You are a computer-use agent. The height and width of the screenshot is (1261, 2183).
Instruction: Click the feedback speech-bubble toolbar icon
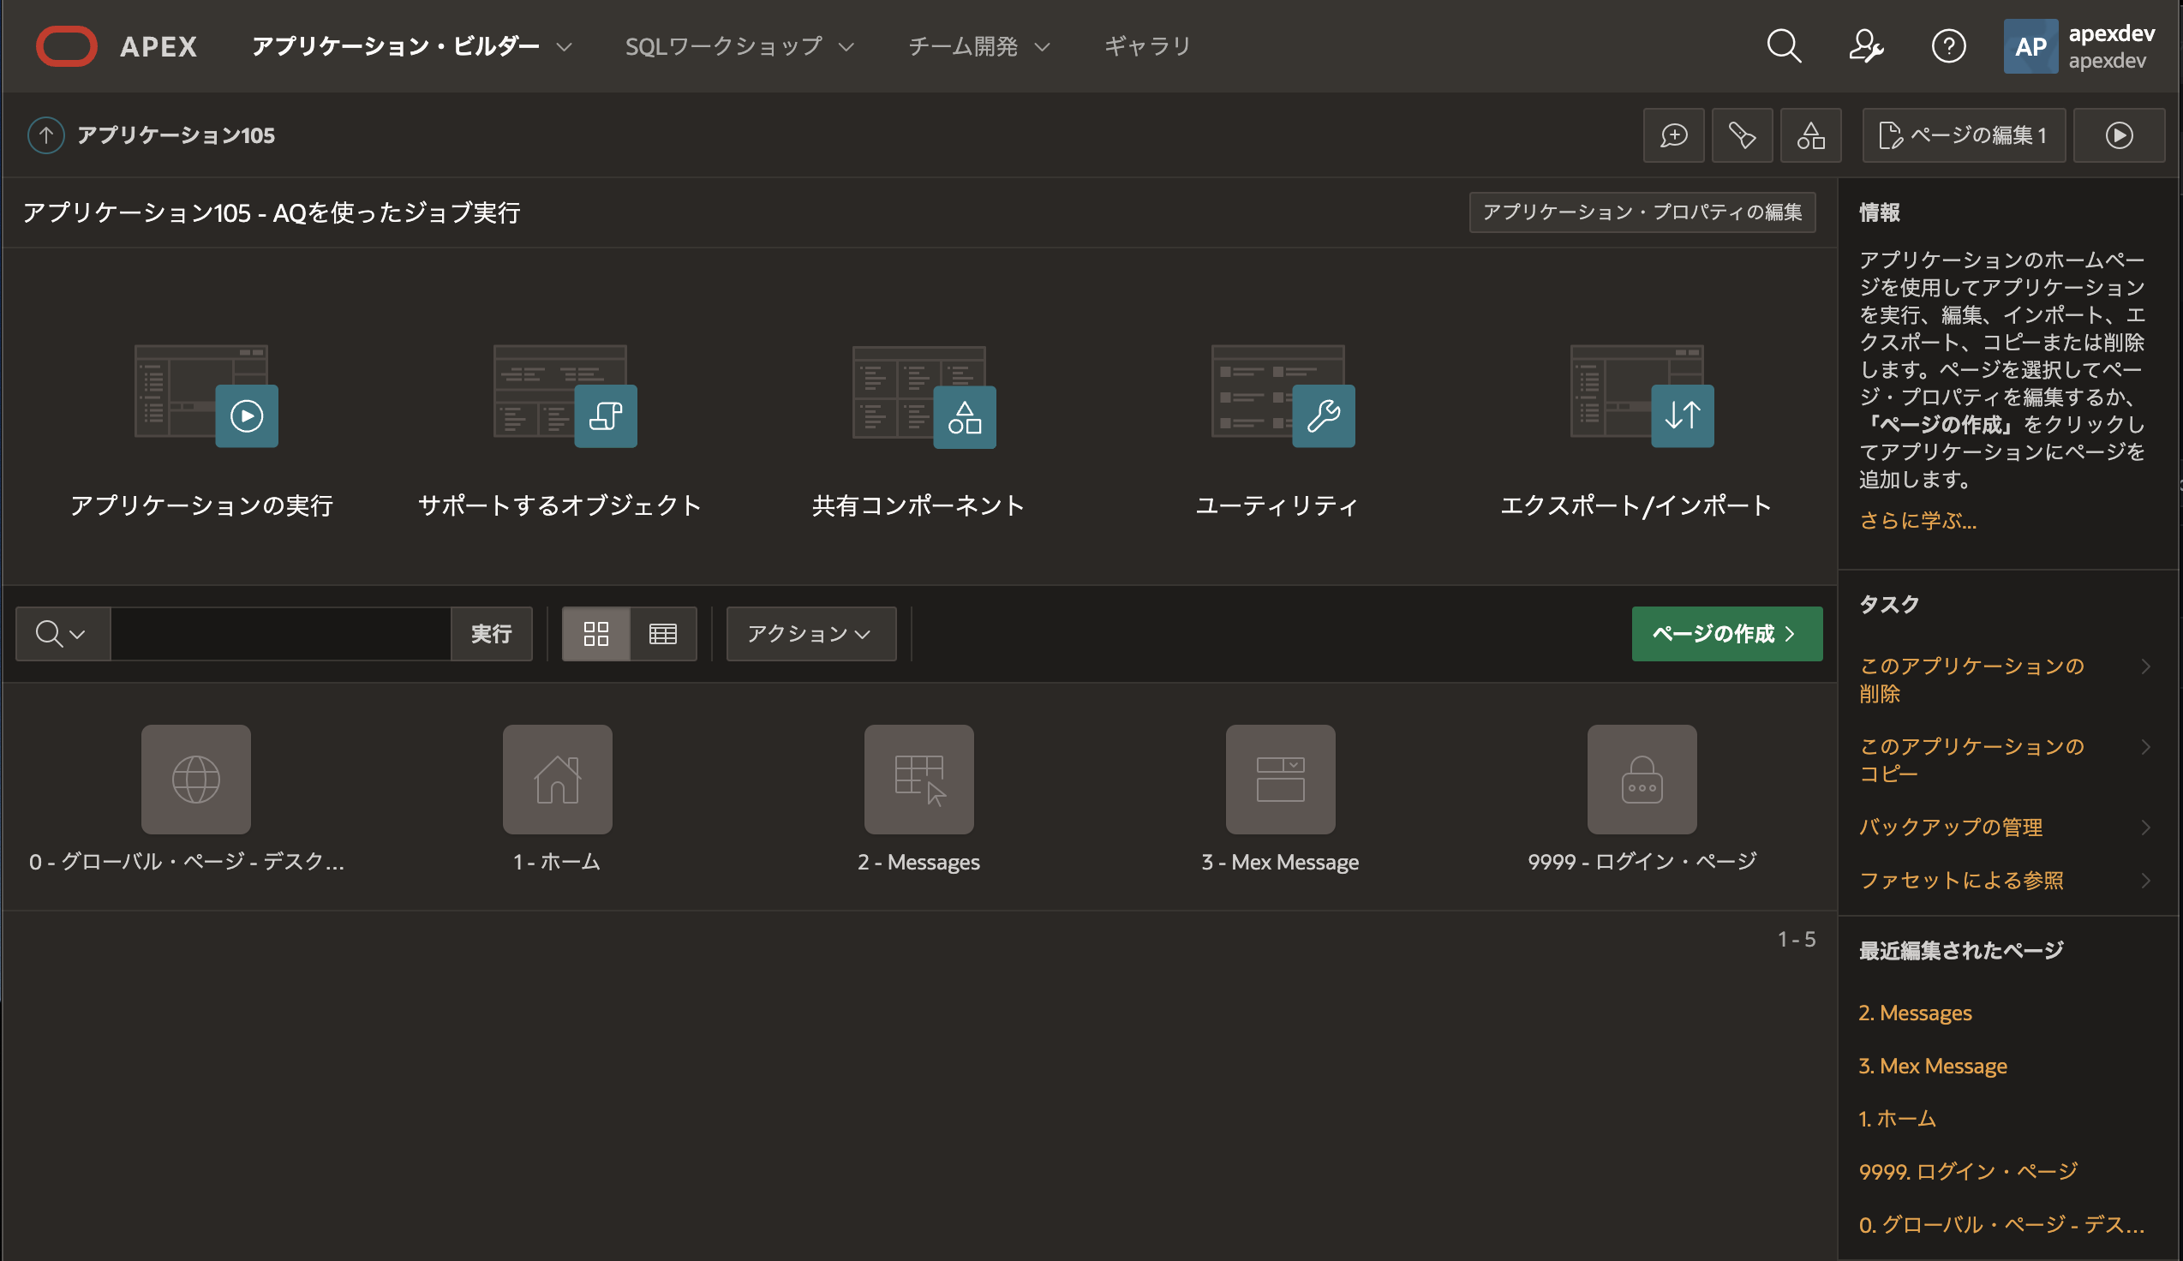[x=1673, y=135]
